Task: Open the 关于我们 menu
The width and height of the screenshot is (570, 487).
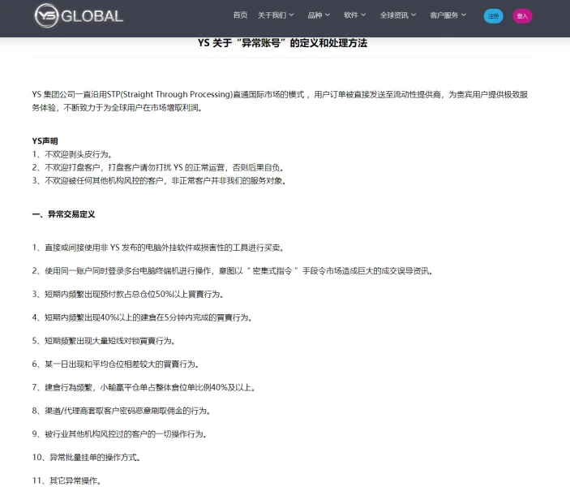Action: (272, 15)
